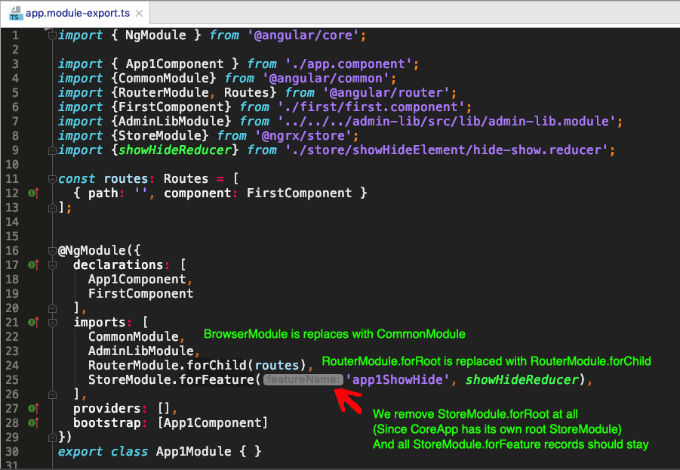680x470 pixels.
Task: Collapse the @NgModule decorator fold on line 16
Action: pos(51,251)
